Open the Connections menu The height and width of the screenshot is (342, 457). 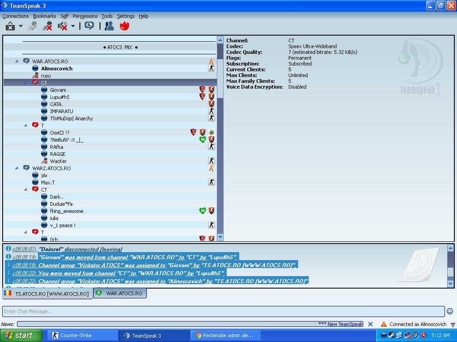click(x=16, y=16)
